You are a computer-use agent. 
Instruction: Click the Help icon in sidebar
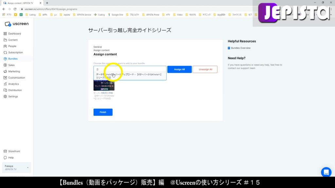click(x=5, y=158)
